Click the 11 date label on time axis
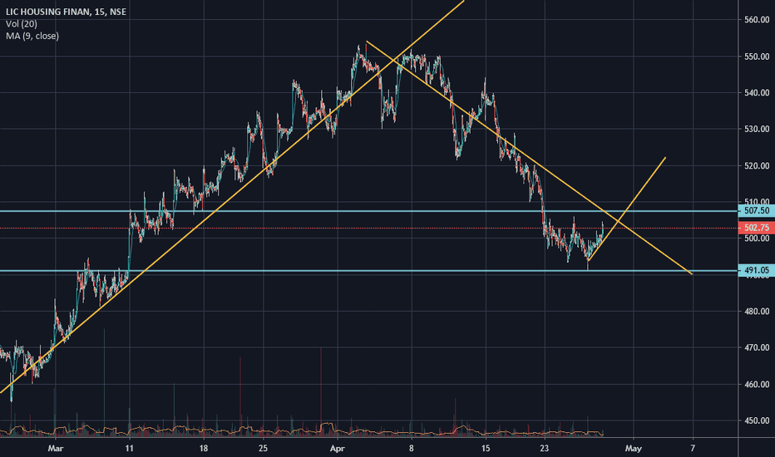Image resolution: width=775 pixels, height=457 pixels. point(130,449)
